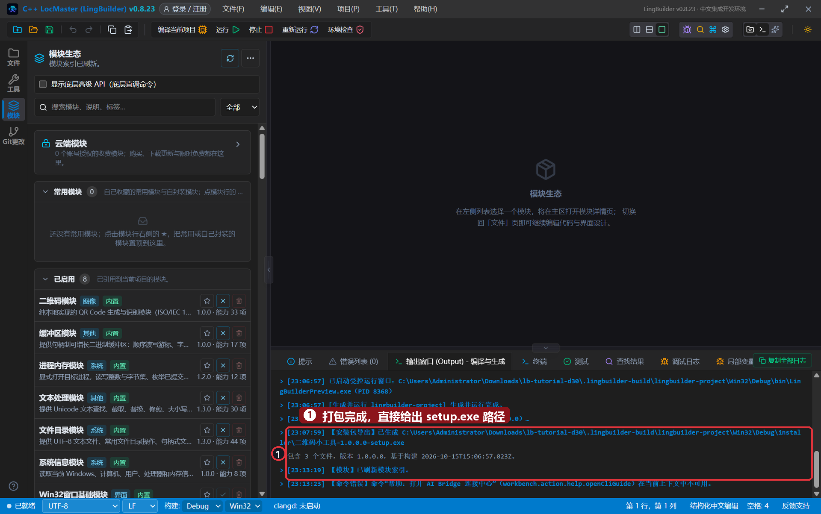Switch theme with the sun icon
821x514 pixels.
[808, 29]
